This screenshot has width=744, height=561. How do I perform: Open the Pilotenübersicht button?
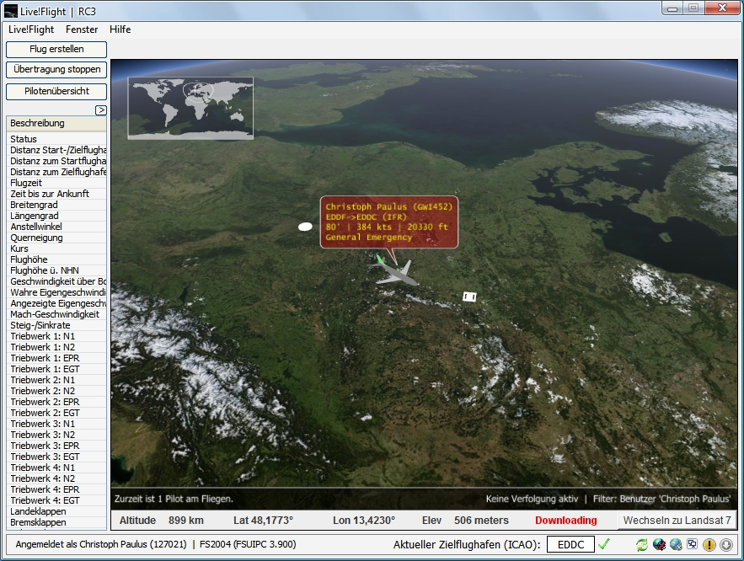pyautogui.click(x=56, y=92)
